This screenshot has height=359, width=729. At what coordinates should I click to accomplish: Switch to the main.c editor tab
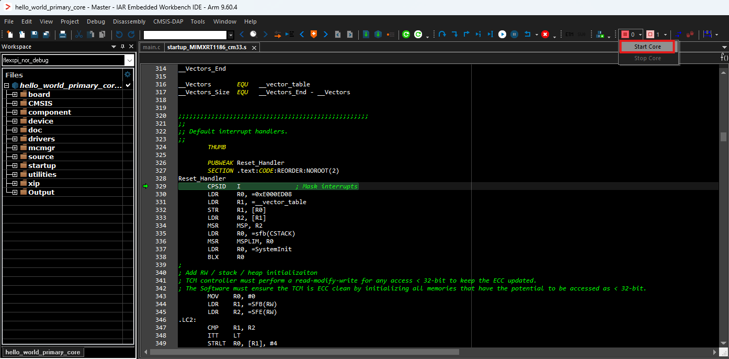tap(152, 47)
